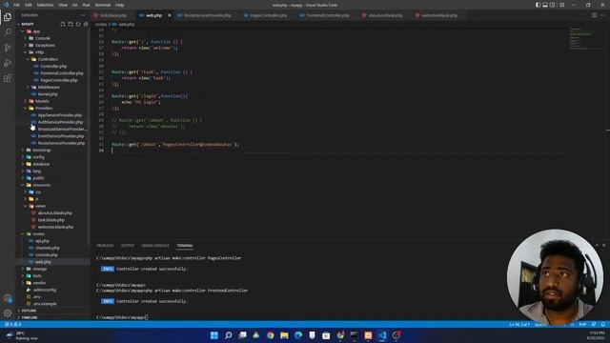610x343 pixels.
Task: Click the New File icon in Explorer header
Action: tap(63, 24)
